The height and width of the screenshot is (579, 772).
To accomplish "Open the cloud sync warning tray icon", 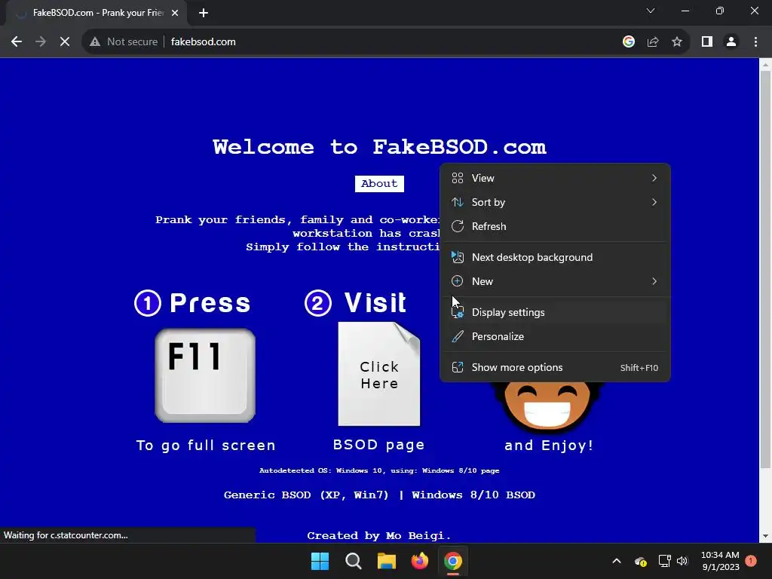I will click(641, 561).
